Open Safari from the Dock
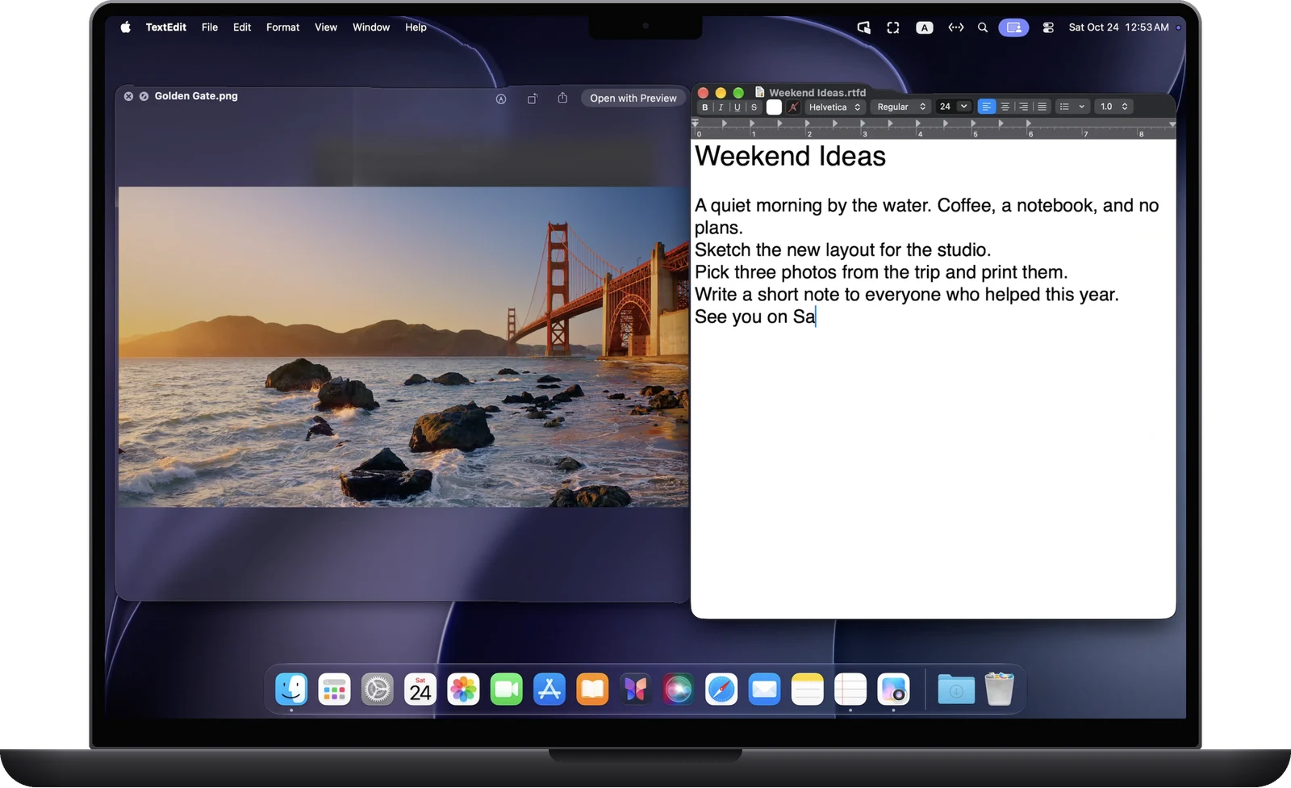This screenshot has height=788, width=1291. click(721, 689)
